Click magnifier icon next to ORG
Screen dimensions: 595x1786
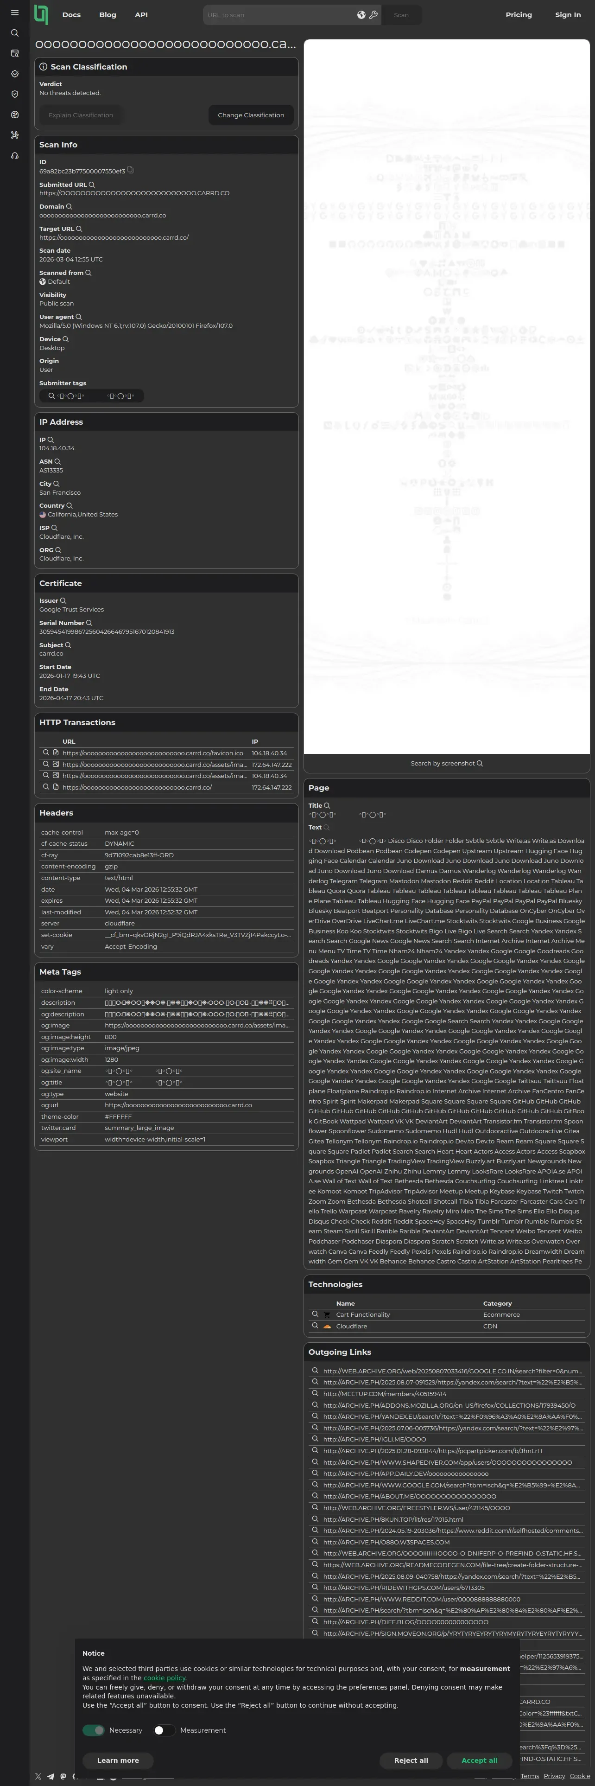pyautogui.click(x=58, y=550)
